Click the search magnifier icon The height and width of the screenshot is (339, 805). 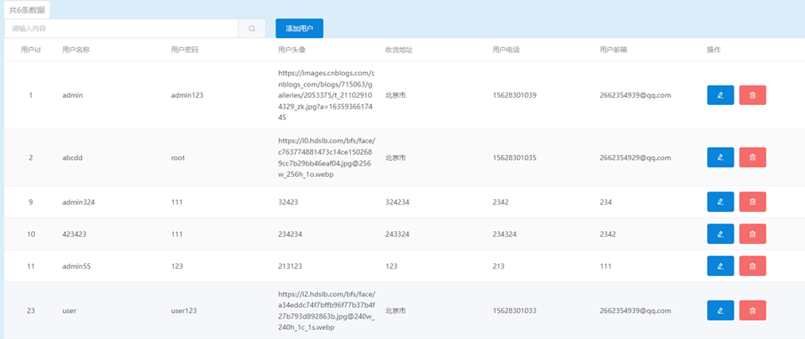(x=252, y=28)
